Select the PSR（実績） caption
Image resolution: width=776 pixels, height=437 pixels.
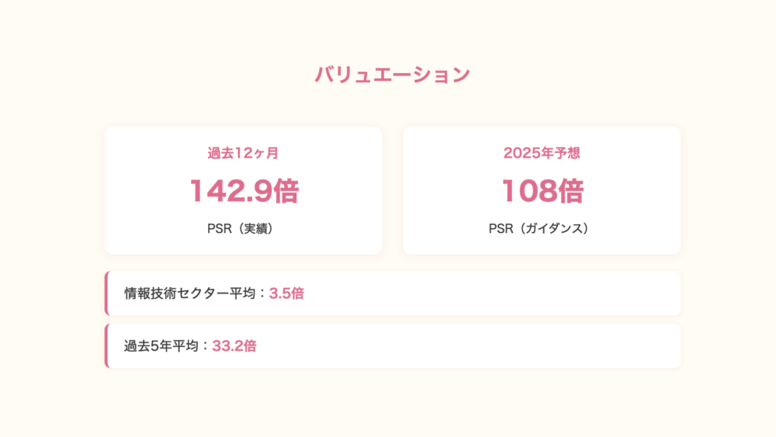[x=243, y=229]
